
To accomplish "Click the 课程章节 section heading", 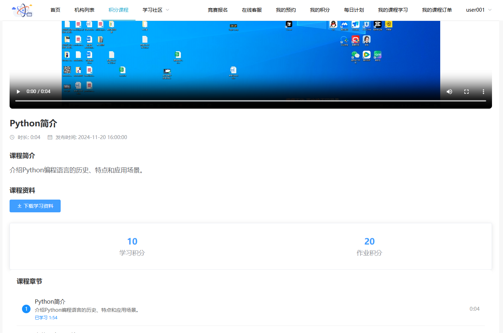I will (29, 281).
